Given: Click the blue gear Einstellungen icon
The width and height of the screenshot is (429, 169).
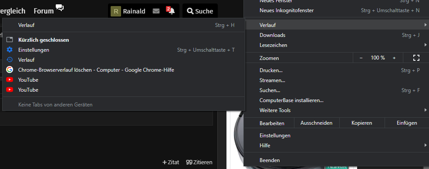Looking at the screenshot, I should 10,50.
